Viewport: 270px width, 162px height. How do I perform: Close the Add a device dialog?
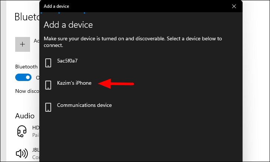click(234, 6)
